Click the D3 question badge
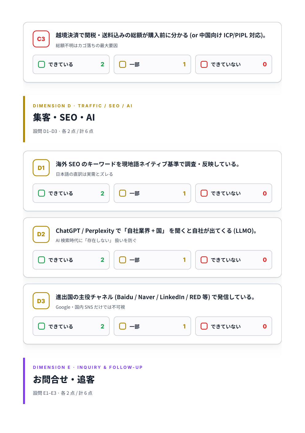This screenshot has width=305, height=433. 41,301
